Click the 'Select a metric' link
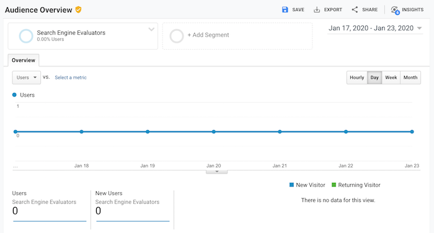Image resolution: width=434 pixels, height=233 pixels. coord(71,77)
